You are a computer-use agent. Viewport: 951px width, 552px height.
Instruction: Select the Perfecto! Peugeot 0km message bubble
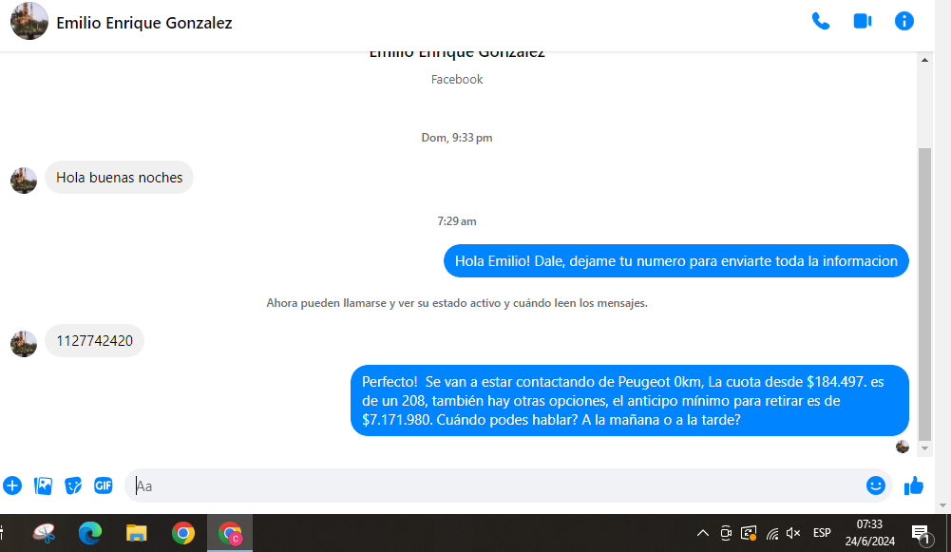[x=630, y=400]
